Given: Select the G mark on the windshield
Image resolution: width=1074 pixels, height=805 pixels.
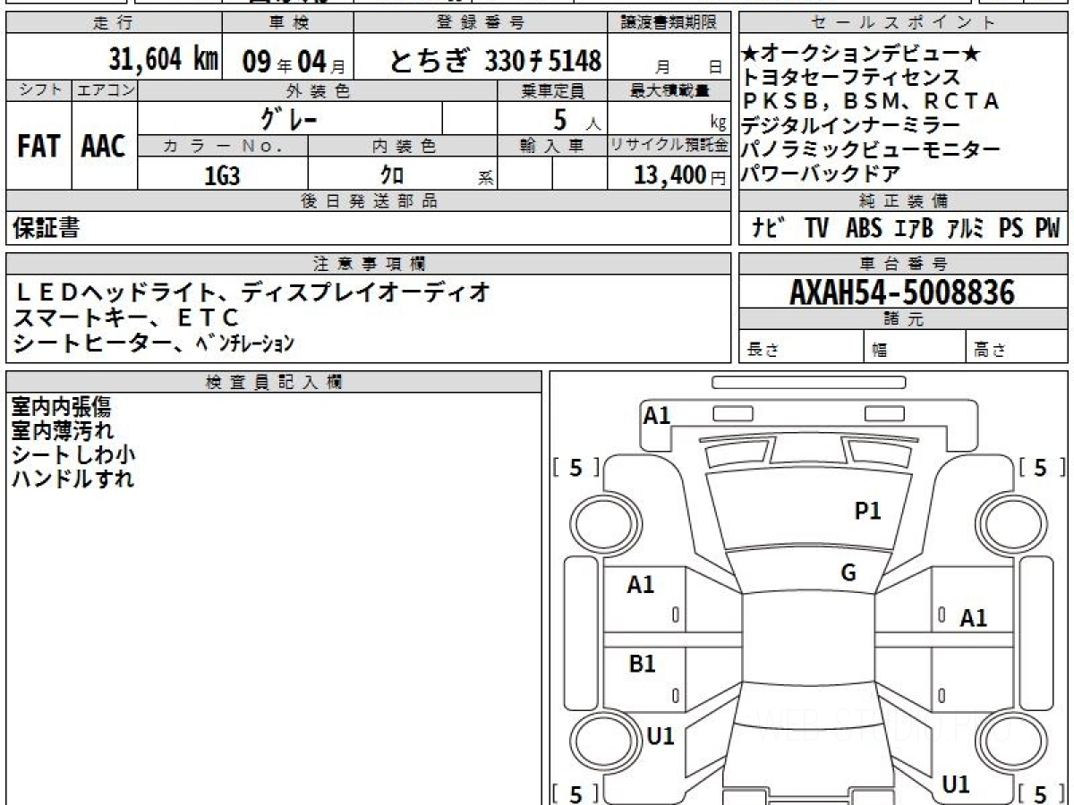Looking at the screenshot, I should pyautogui.click(x=848, y=573).
